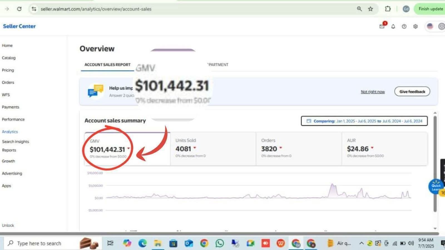The height and width of the screenshot is (250, 445).
Task: Click the calendar icon in date comparison
Action: 309,121
